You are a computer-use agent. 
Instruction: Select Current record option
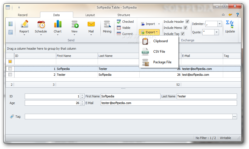(125, 34)
